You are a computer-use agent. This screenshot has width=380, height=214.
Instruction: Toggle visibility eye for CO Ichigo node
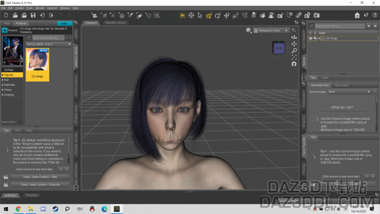[x=311, y=38]
